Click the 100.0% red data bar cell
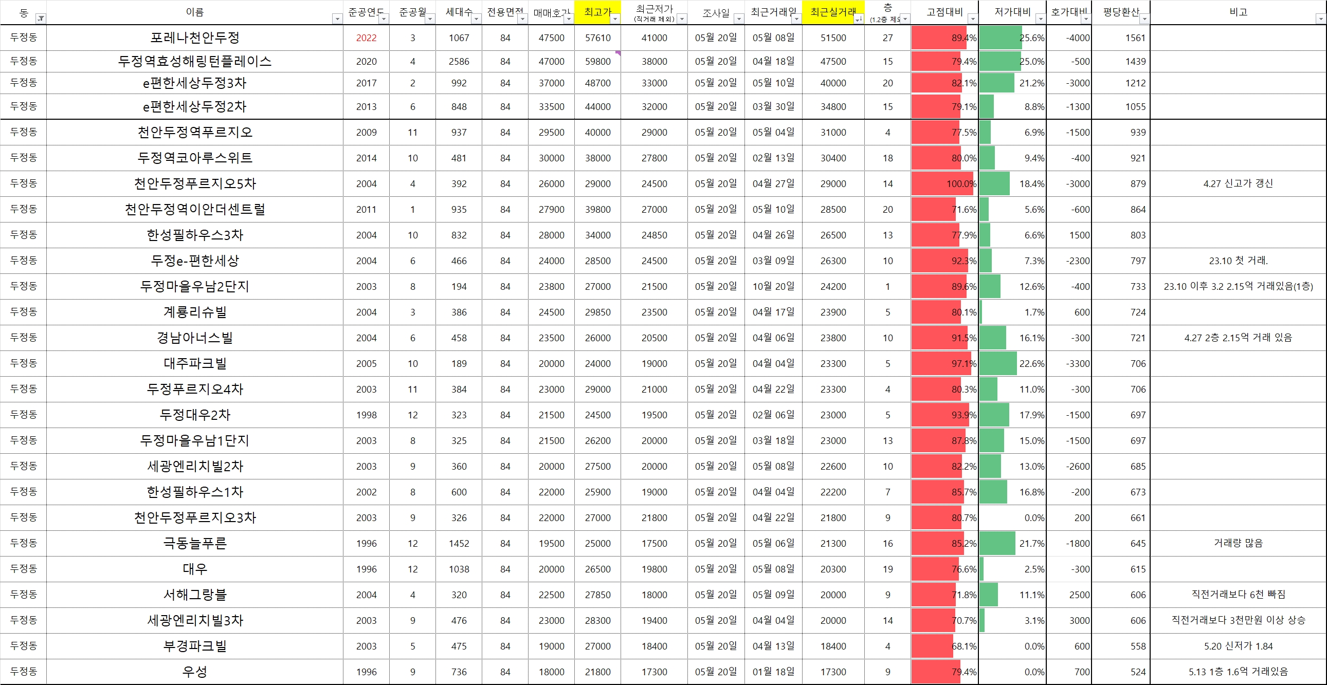This screenshot has width=1327, height=685. click(944, 184)
